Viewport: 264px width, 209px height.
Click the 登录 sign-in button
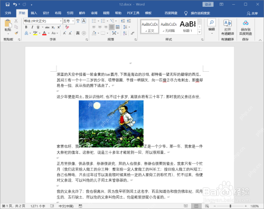point(208,4)
